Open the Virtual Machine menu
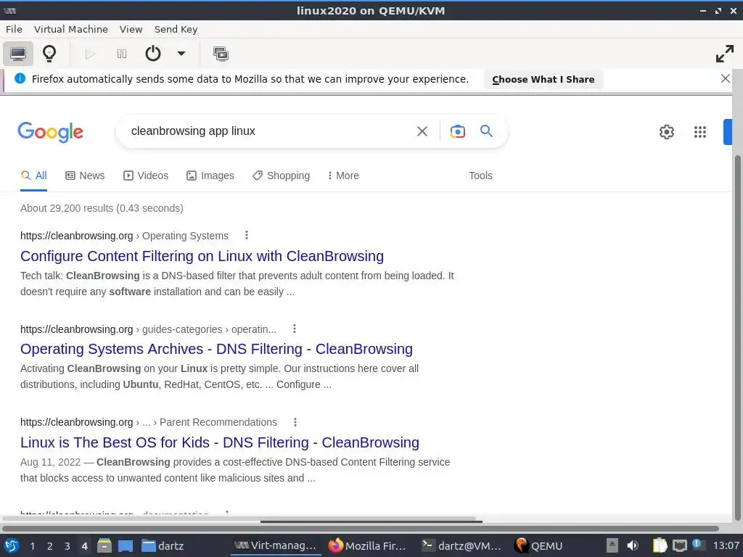 (x=71, y=29)
